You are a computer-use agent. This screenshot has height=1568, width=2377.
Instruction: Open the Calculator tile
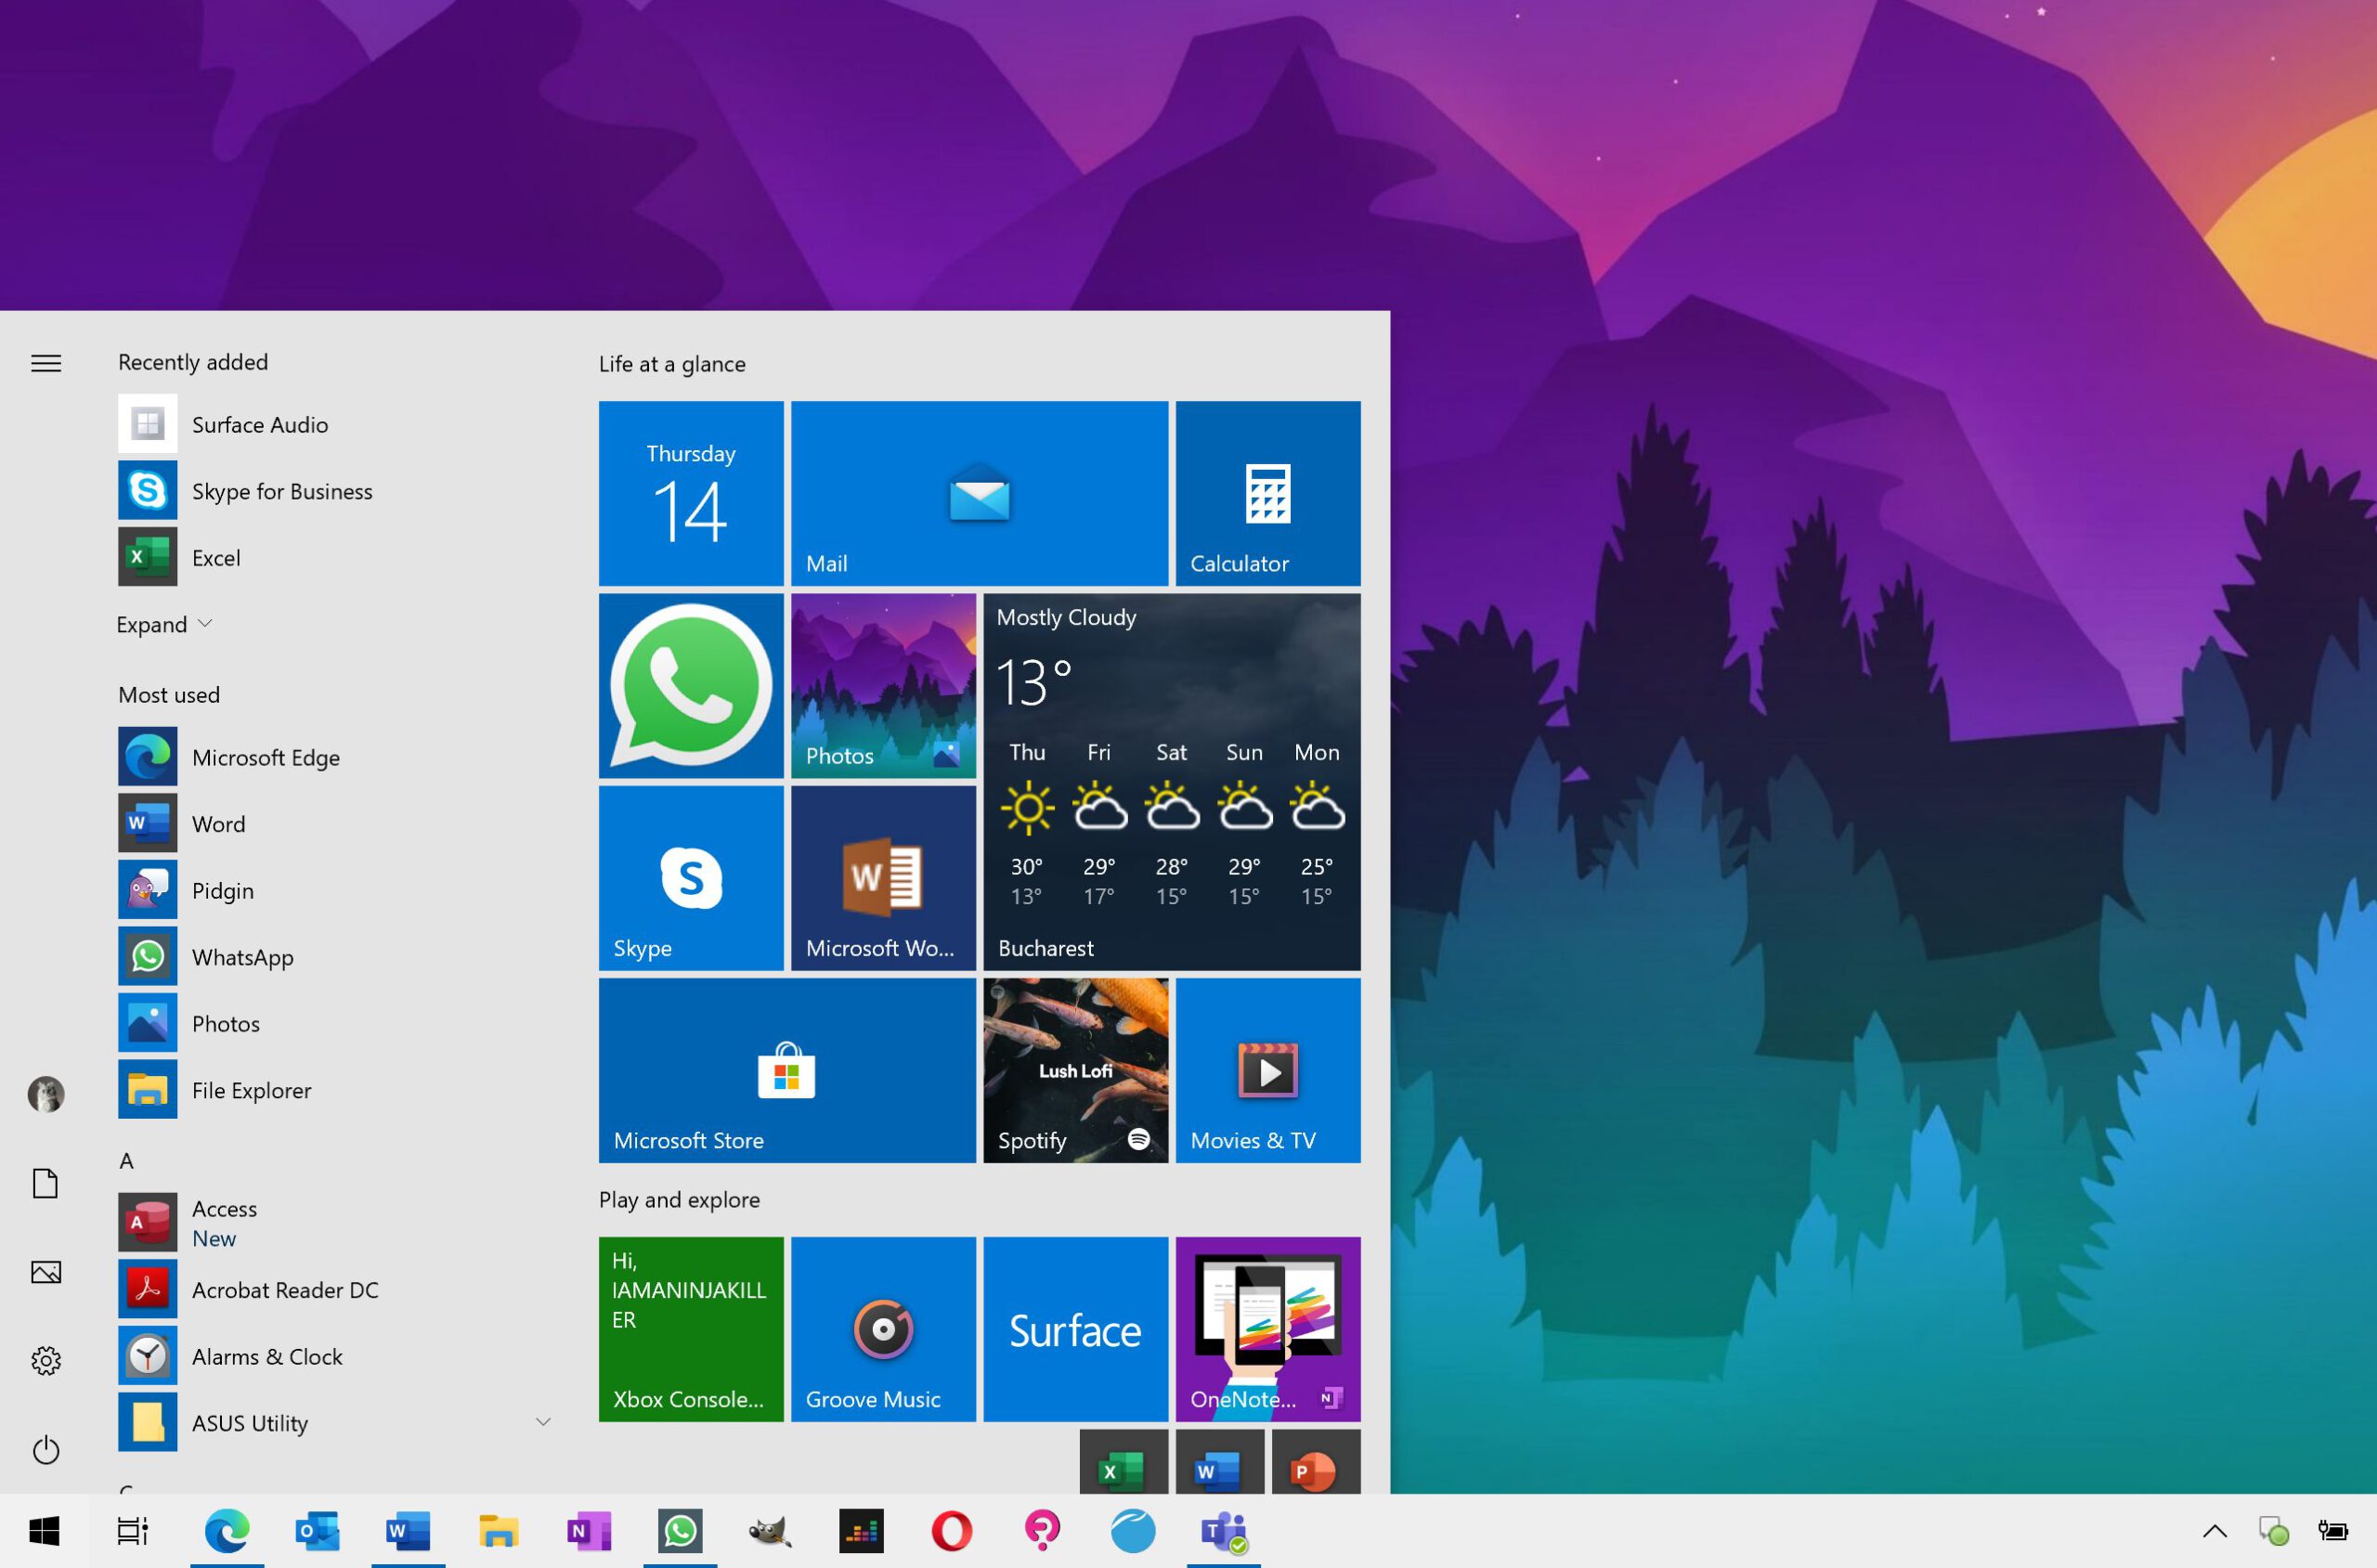pos(1267,492)
